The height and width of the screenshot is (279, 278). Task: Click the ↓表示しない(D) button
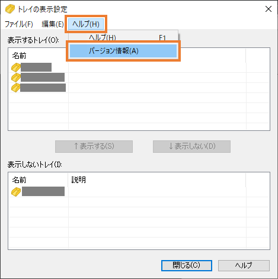(191, 146)
